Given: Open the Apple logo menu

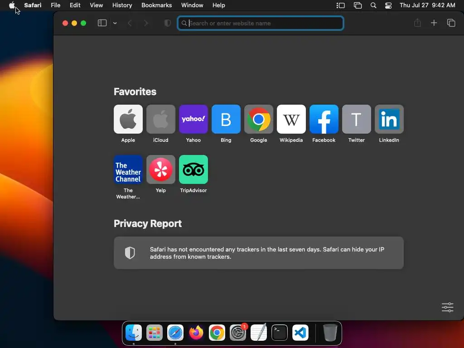Looking at the screenshot, I should coord(12,5).
